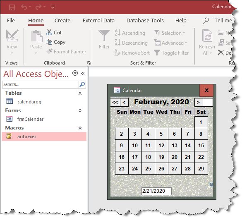This screenshot has width=242, height=218.
Task: Open the Advanced filter dropdown
Action: (x=170, y=43)
